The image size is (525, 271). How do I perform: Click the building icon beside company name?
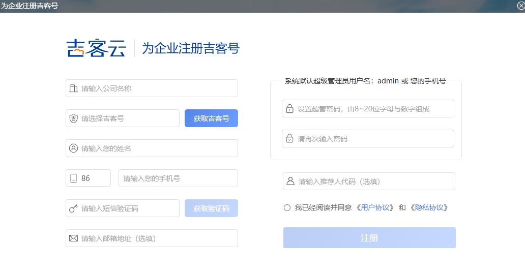(x=73, y=88)
